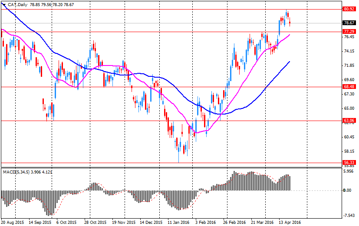
Task: Click the 69.60 price axis value
Action: pyautogui.click(x=349, y=80)
